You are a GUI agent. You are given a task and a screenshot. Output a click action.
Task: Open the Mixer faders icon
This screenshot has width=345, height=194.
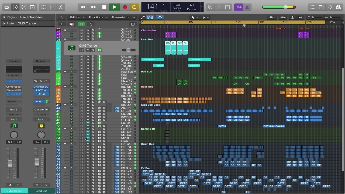(52, 7)
